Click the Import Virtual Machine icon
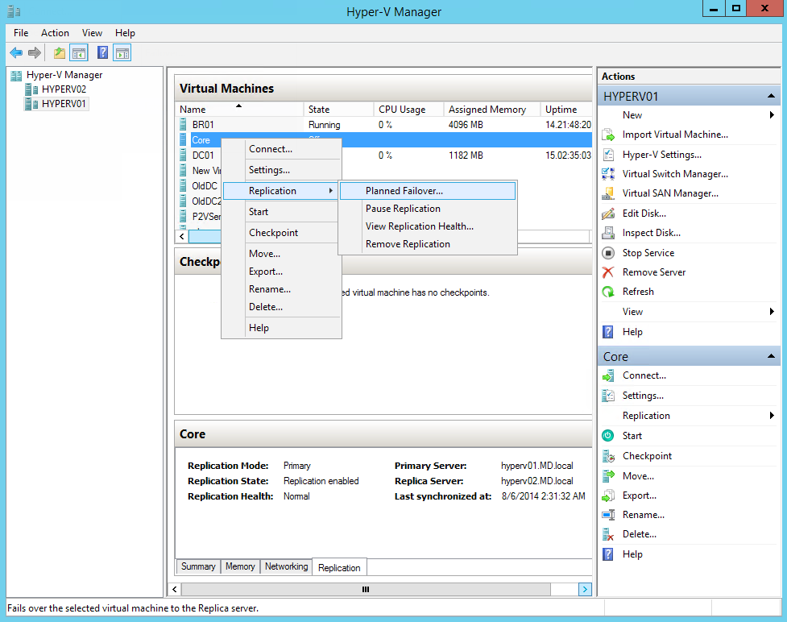Screen dimensions: 787x622 coord(608,135)
